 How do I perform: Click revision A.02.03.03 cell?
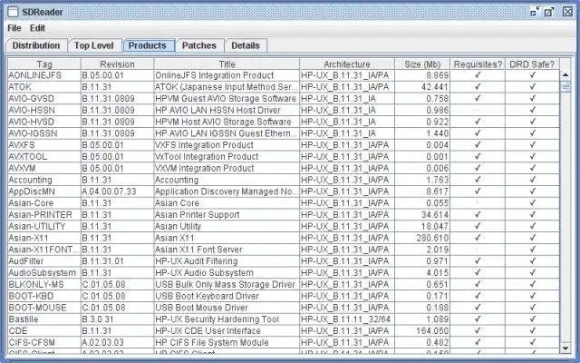pos(117,342)
